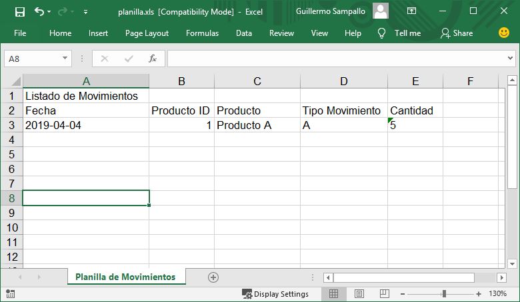Open Ribbon Display Options icon
Image resolution: width=520 pixels, height=302 pixels.
click(x=411, y=11)
